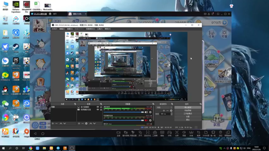Open OBS 查看(V) menu
Image resolution: width=269 pixels, height=151 pixels.
pos(70,29)
